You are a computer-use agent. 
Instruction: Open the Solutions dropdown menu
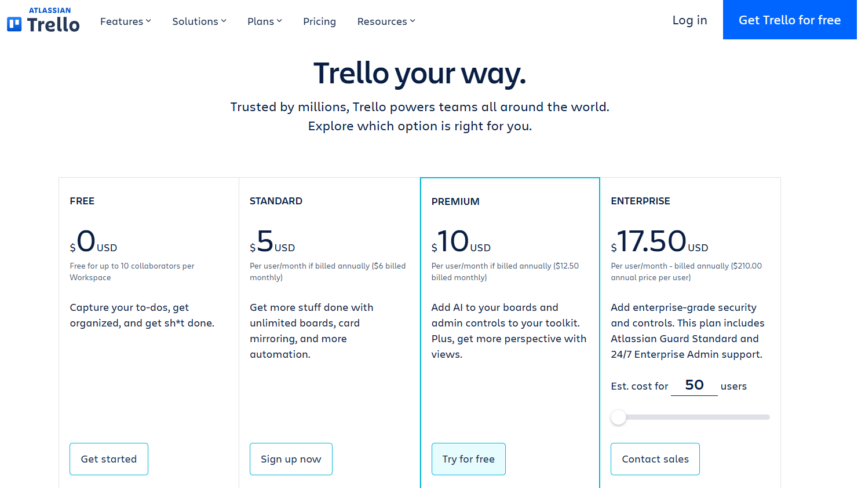(x=199, y=21)
